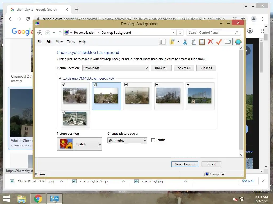Click the dialog's vertical scrollbar track
This screenshot has height=204, width=273.
click(241, 101)
